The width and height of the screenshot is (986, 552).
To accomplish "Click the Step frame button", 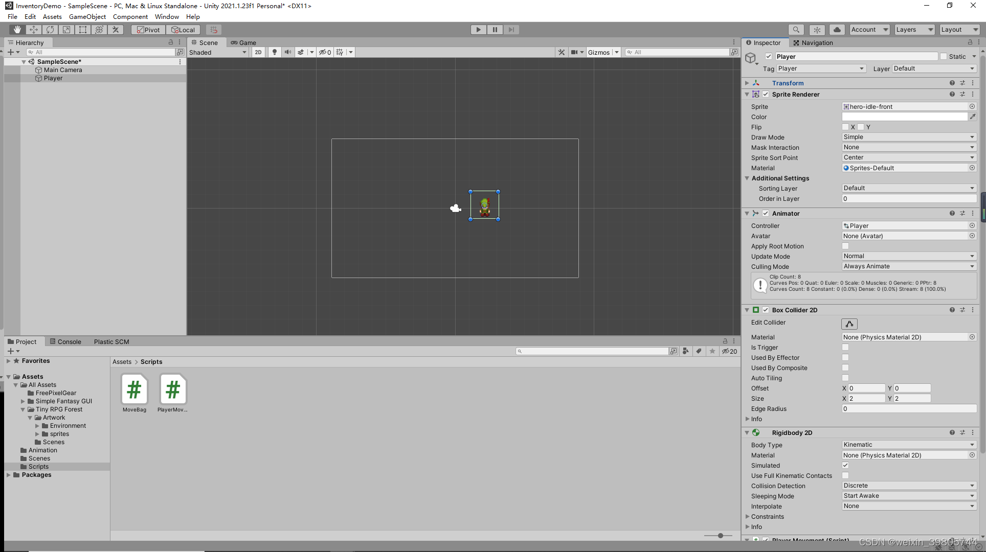I will pyautogui.click(x=511, y=30).
